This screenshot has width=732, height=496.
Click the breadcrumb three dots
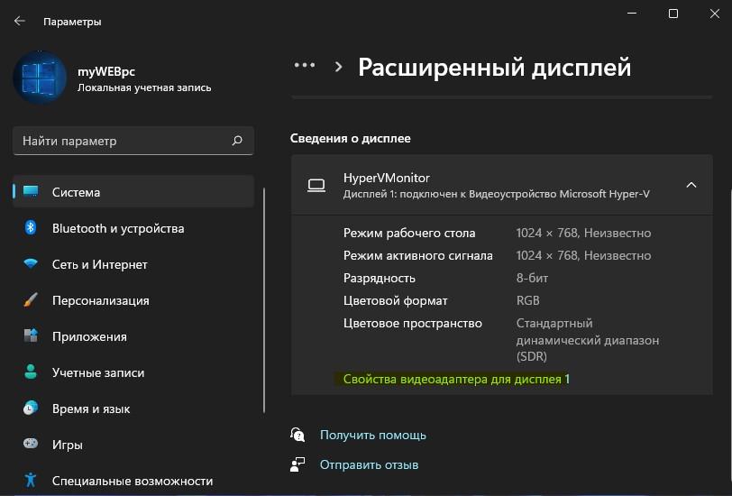coord(305,66)
